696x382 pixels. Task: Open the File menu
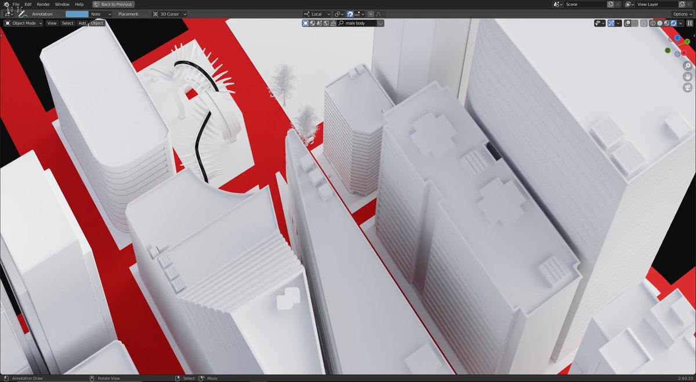tap(16, 4)
